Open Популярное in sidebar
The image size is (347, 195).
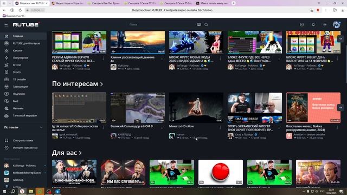(23, 58)
